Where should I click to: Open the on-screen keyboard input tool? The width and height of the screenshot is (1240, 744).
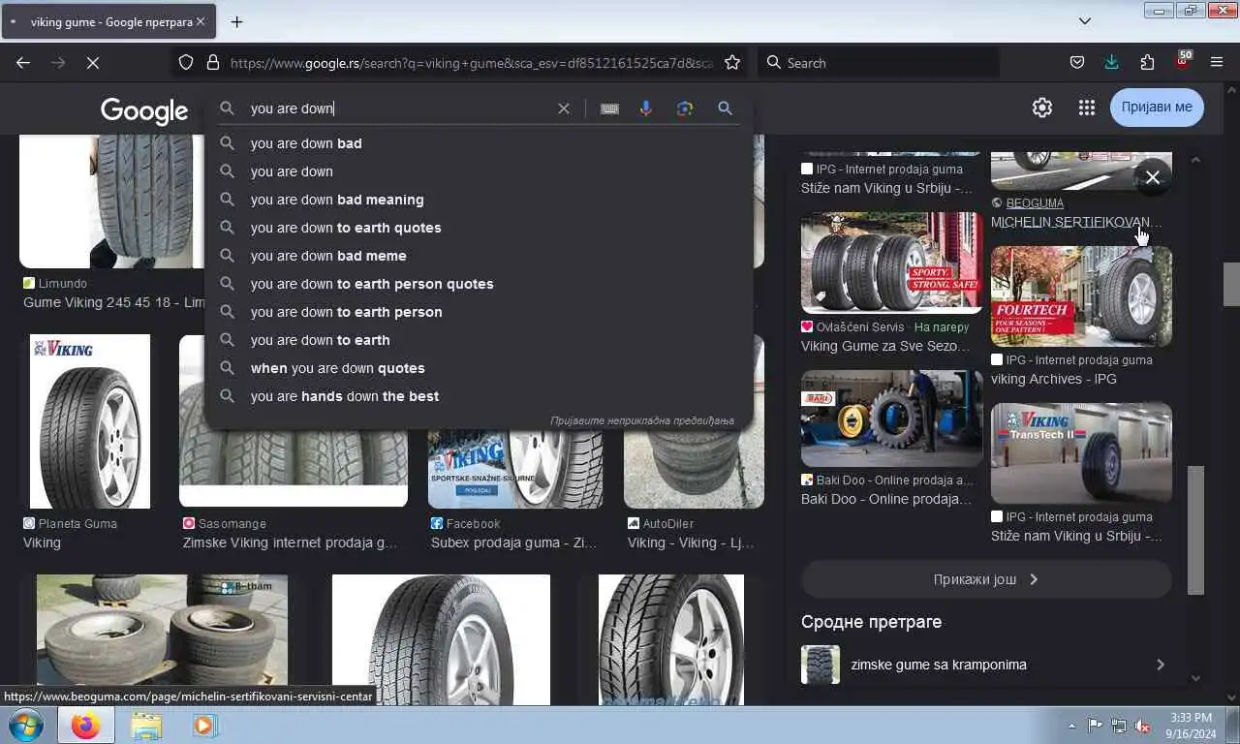pyautogui.click(x=609, y=108)
